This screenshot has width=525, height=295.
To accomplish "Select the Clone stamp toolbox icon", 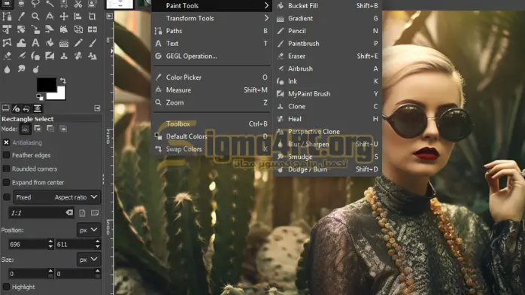I will click(64, 56).
